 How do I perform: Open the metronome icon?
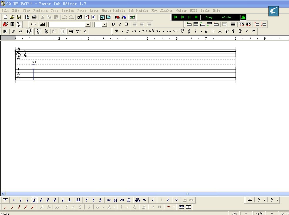[243, 17]
